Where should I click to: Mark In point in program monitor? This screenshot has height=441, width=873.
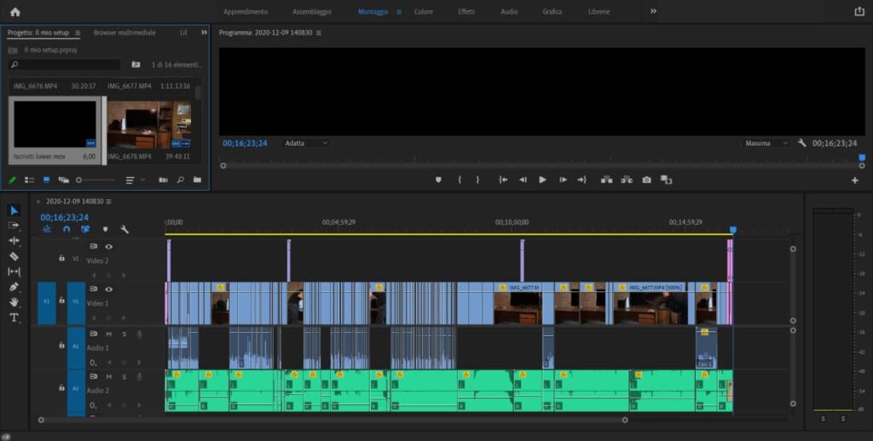460,180
